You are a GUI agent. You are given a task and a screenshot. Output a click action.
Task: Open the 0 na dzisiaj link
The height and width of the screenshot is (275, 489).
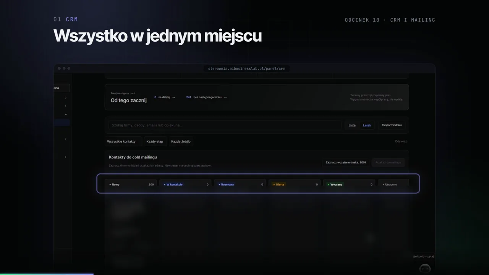165,97
